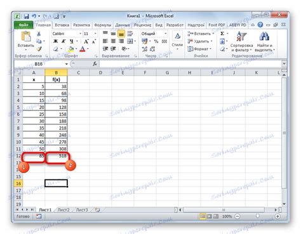Click the Percent Style icon

156,41
